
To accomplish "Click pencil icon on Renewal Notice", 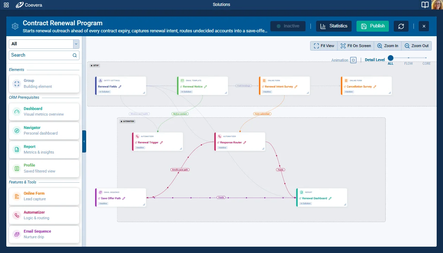I will pos(206,86).
